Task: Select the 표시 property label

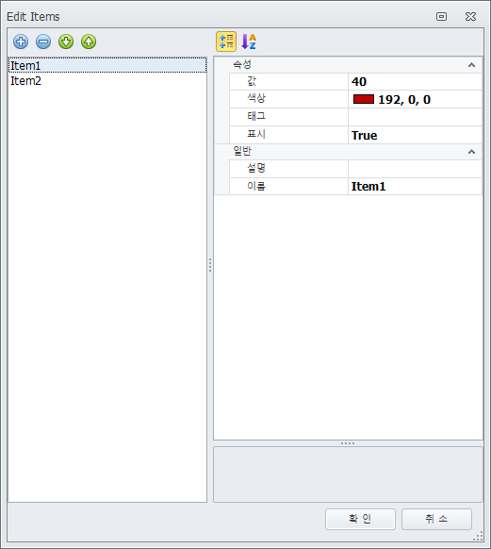Action: pyautogui.click(x=256, y=134)
